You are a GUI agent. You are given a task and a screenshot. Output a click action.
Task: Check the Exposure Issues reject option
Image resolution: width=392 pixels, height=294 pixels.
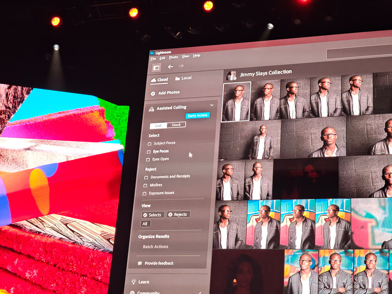pyautogui.click(x=144, y=194)
